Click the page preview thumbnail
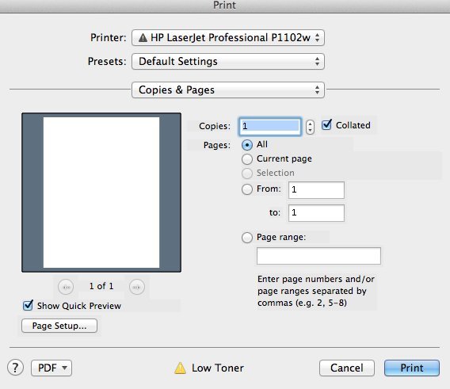This screenshot has width=450, height=389. [101, 193]
